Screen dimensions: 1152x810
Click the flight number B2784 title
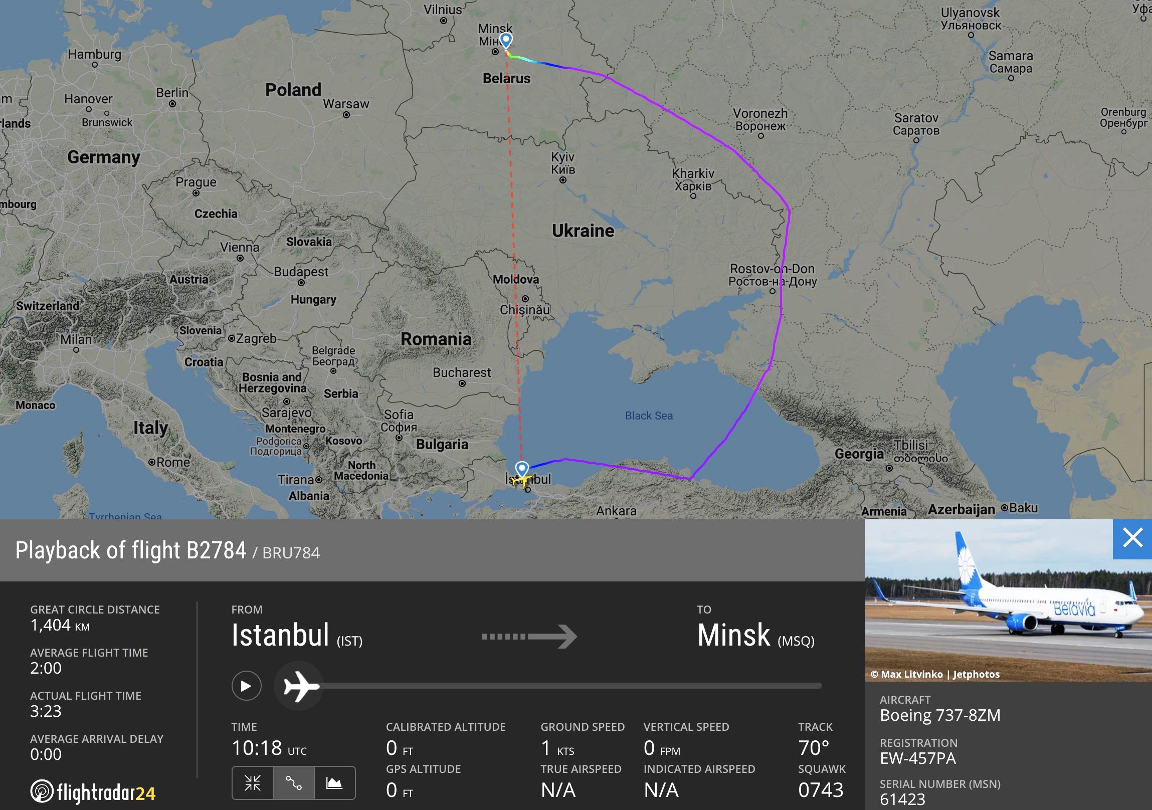(x=216, y=550)
